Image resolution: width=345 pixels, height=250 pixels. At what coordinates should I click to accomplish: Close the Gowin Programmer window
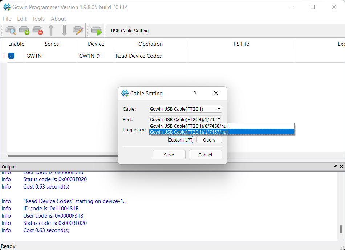click(334, 7)
